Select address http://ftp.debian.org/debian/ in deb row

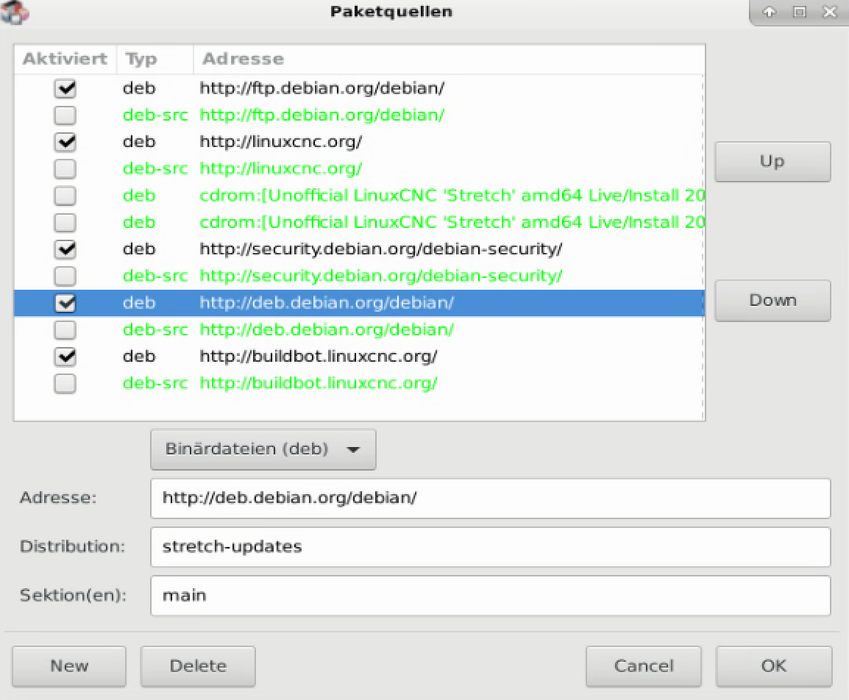(x=322, y=88)
